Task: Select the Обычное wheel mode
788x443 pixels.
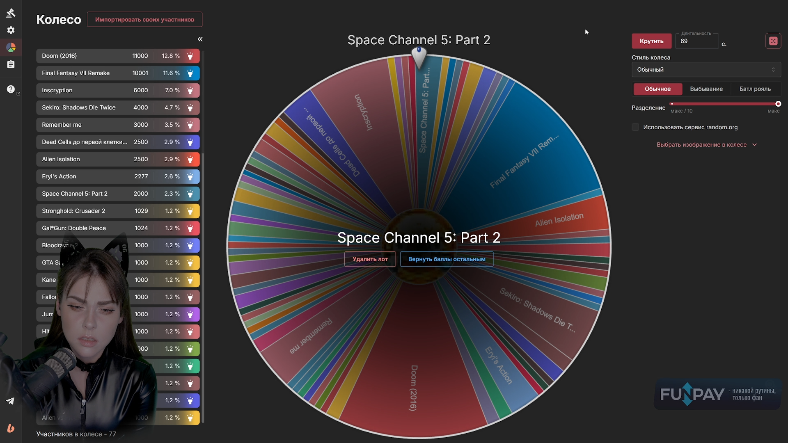Action: click(x=657, y=89)
